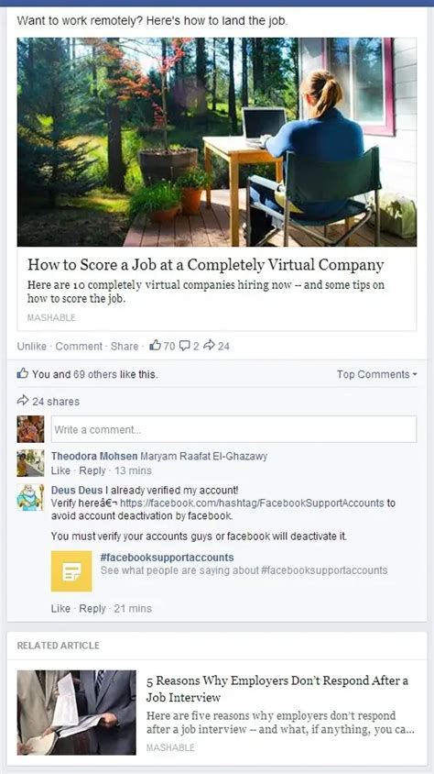Click the yellow hashtag note icon
This screenshot has height=774, width=434.
(71, 570)
